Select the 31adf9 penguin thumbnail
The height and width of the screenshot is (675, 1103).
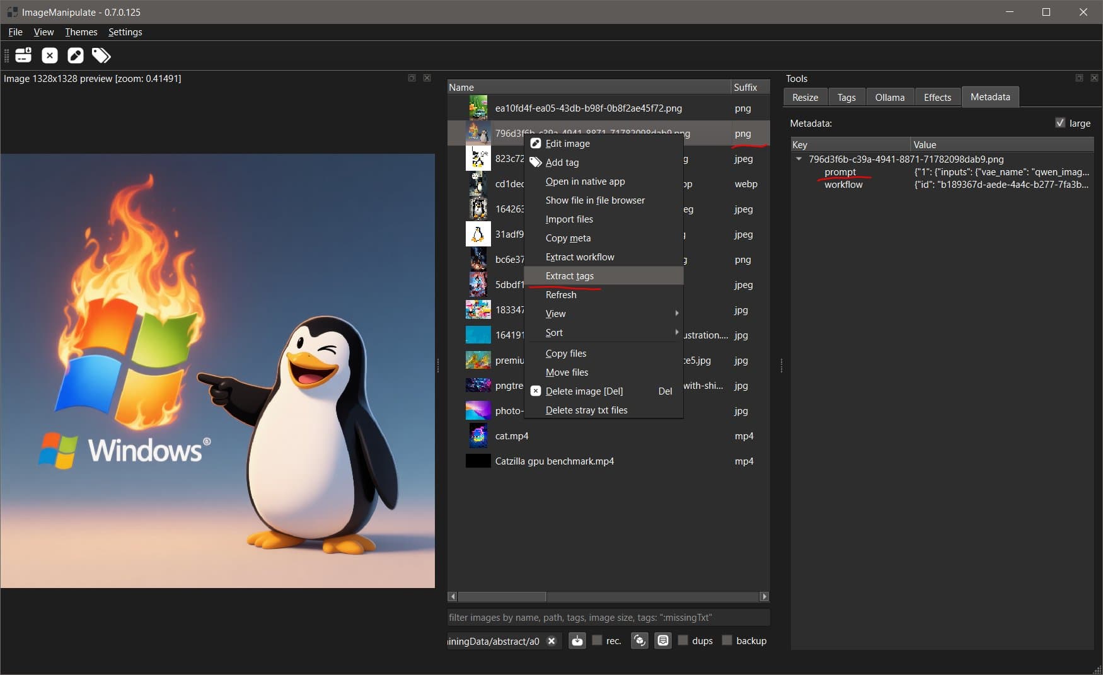[478, 234]
